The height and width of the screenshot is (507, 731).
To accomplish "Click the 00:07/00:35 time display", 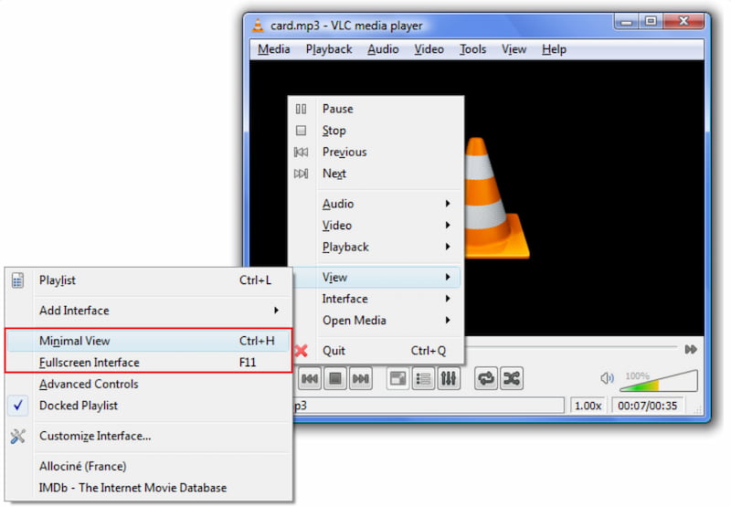I will (x=647, y=406).
